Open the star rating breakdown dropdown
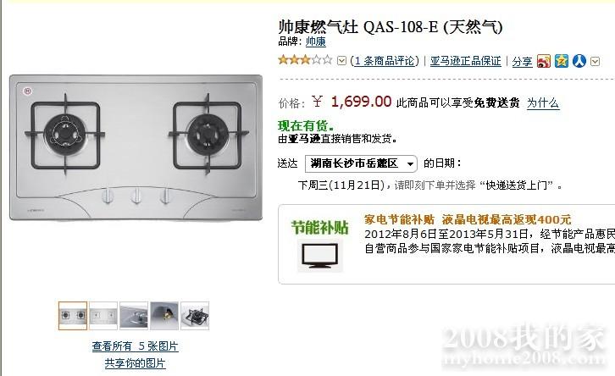Image resolution: width=615 pixels, height=376 pixels. tap(341, 61)
